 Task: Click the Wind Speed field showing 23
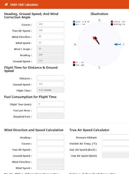tap(50, 42)
